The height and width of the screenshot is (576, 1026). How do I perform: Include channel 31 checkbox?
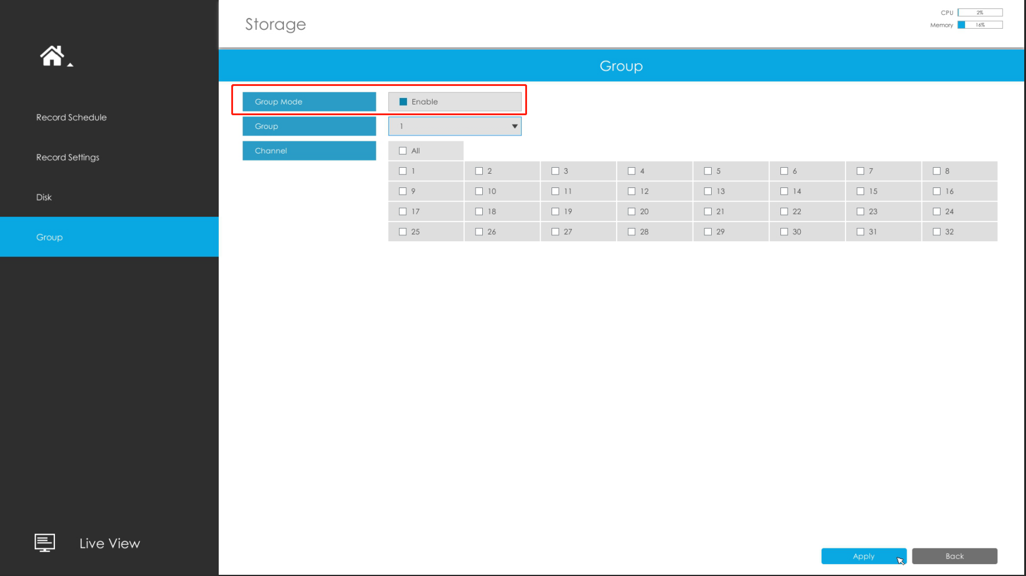tap(860, 232)
